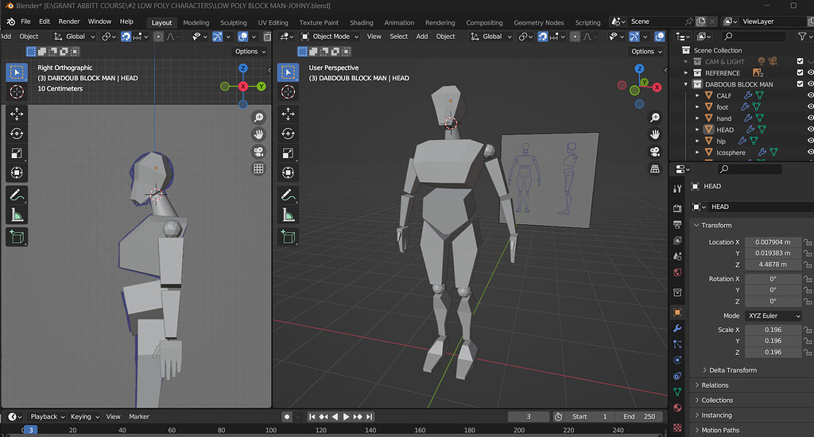
Task: Switch to the Sculpting workspace tab
Action: coord(233,22)
